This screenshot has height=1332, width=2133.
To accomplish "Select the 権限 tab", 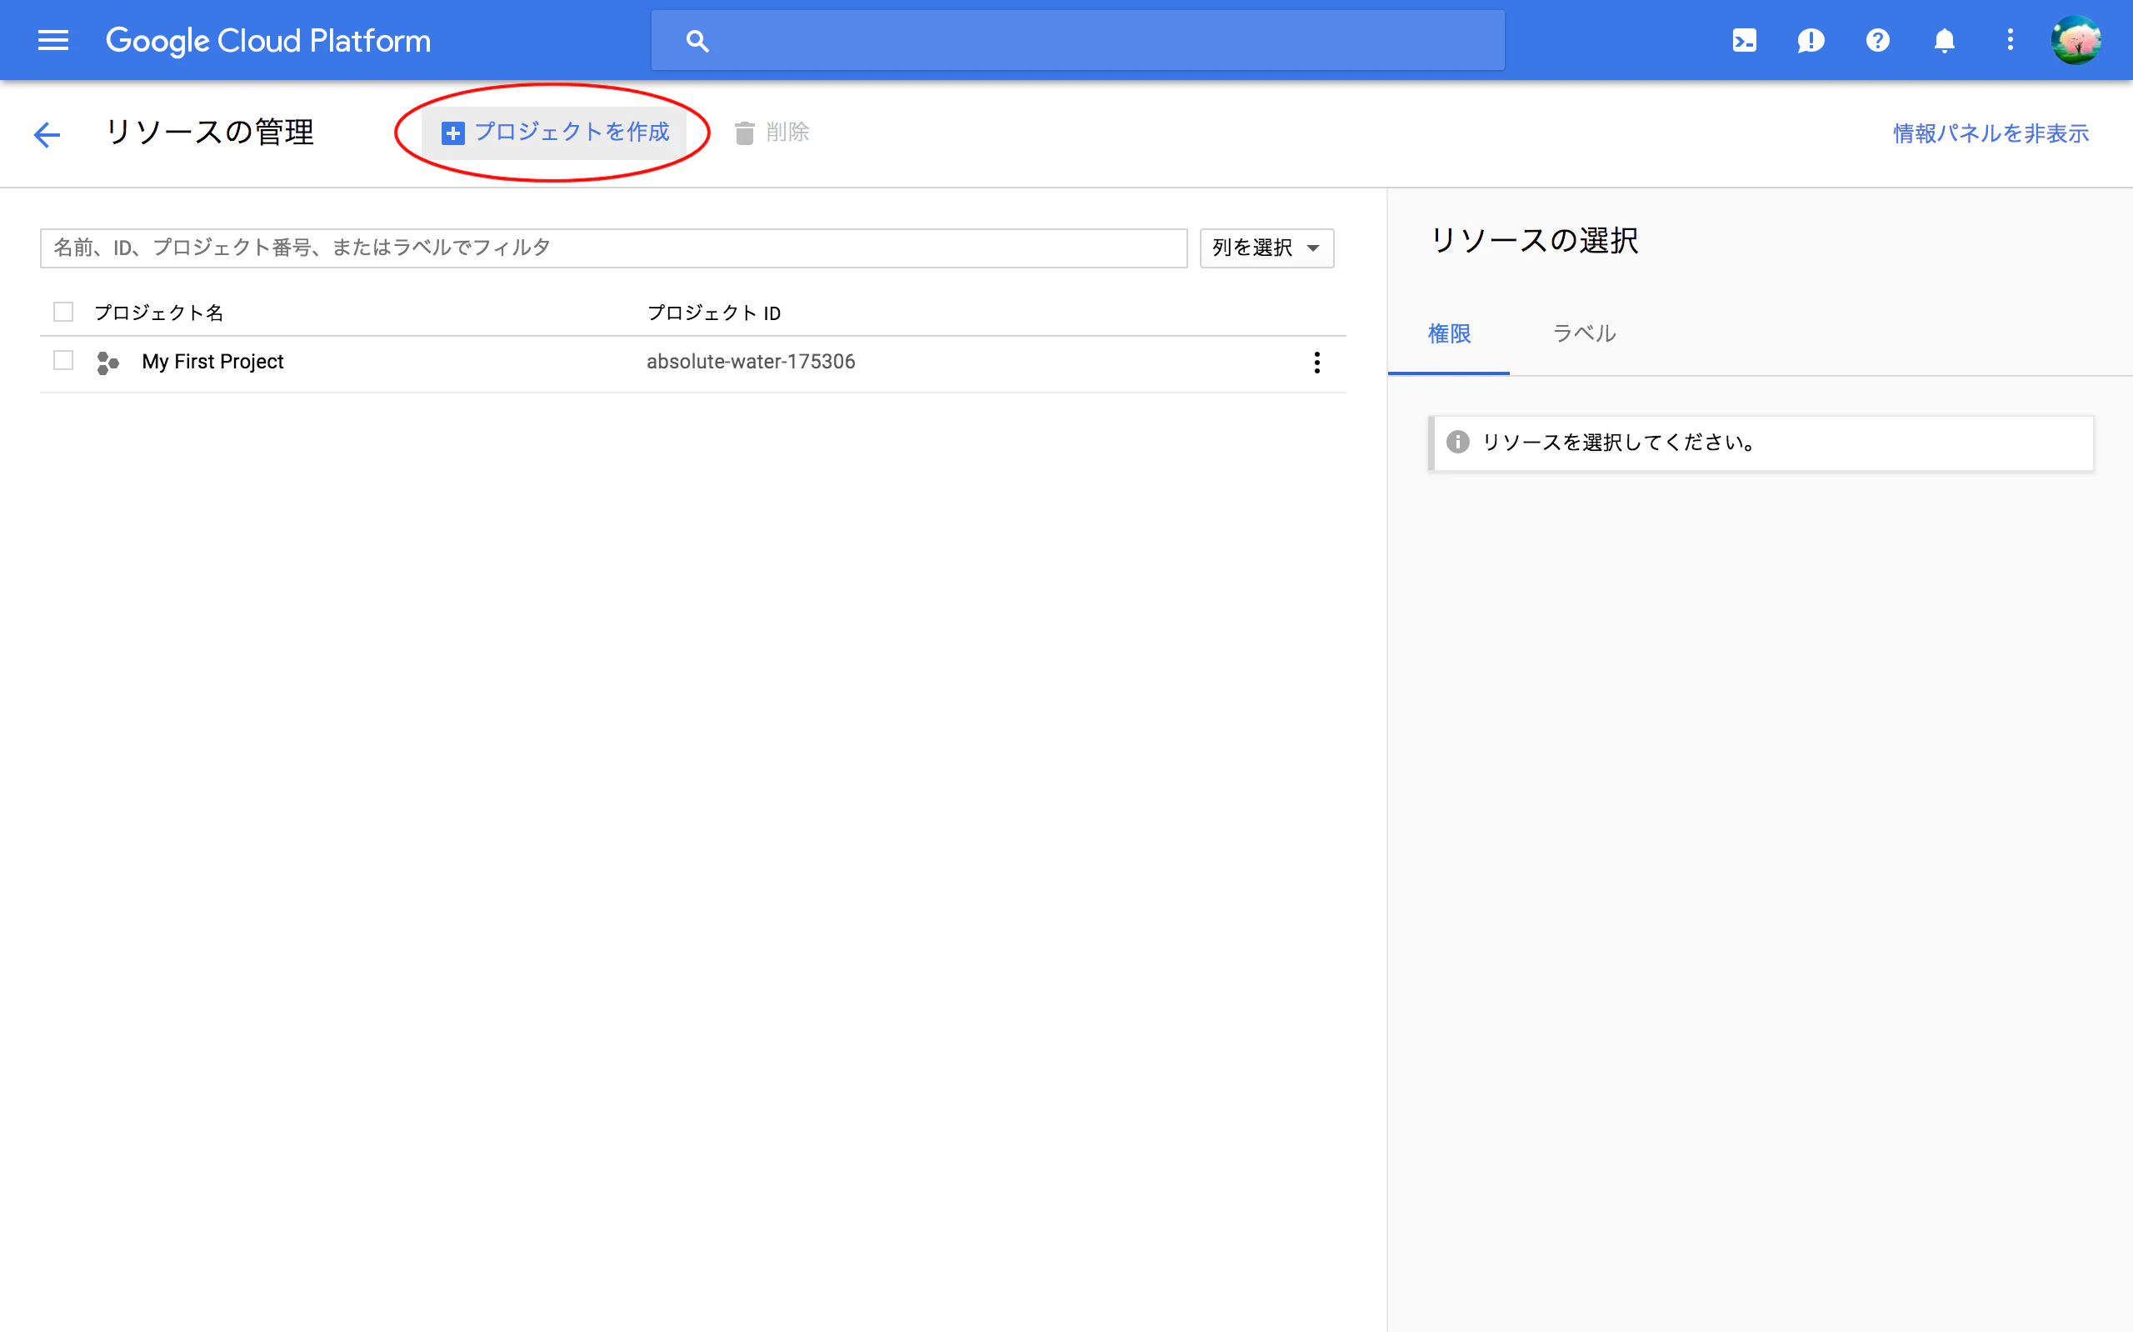I will click(1449, 333).
